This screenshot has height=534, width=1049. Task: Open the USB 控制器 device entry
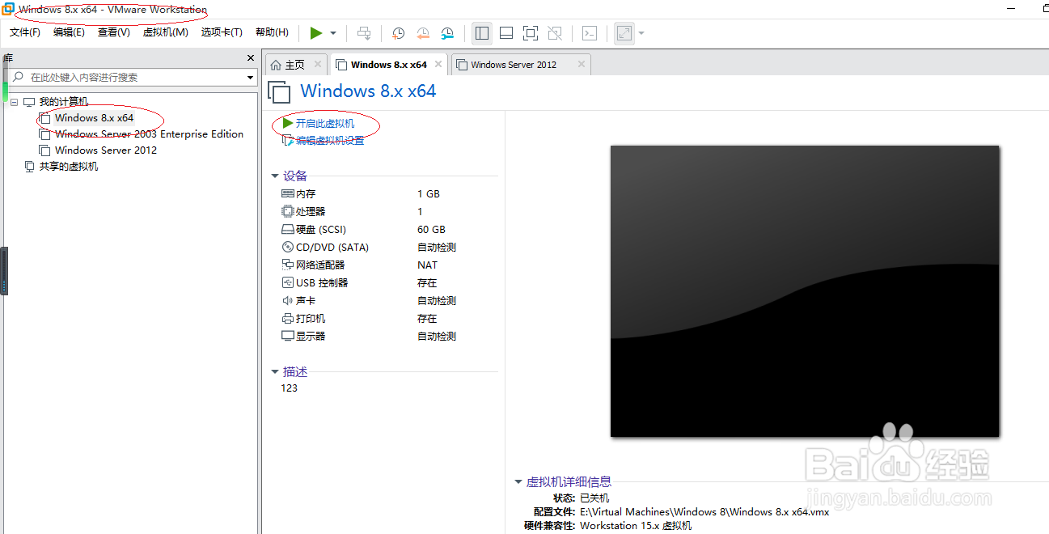[x=322, y=283]
